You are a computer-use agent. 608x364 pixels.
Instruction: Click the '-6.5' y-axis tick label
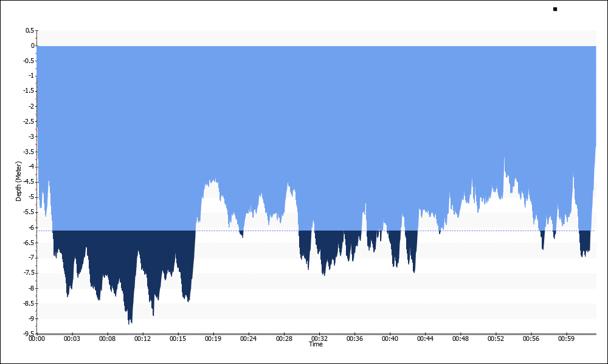[29, 243]
